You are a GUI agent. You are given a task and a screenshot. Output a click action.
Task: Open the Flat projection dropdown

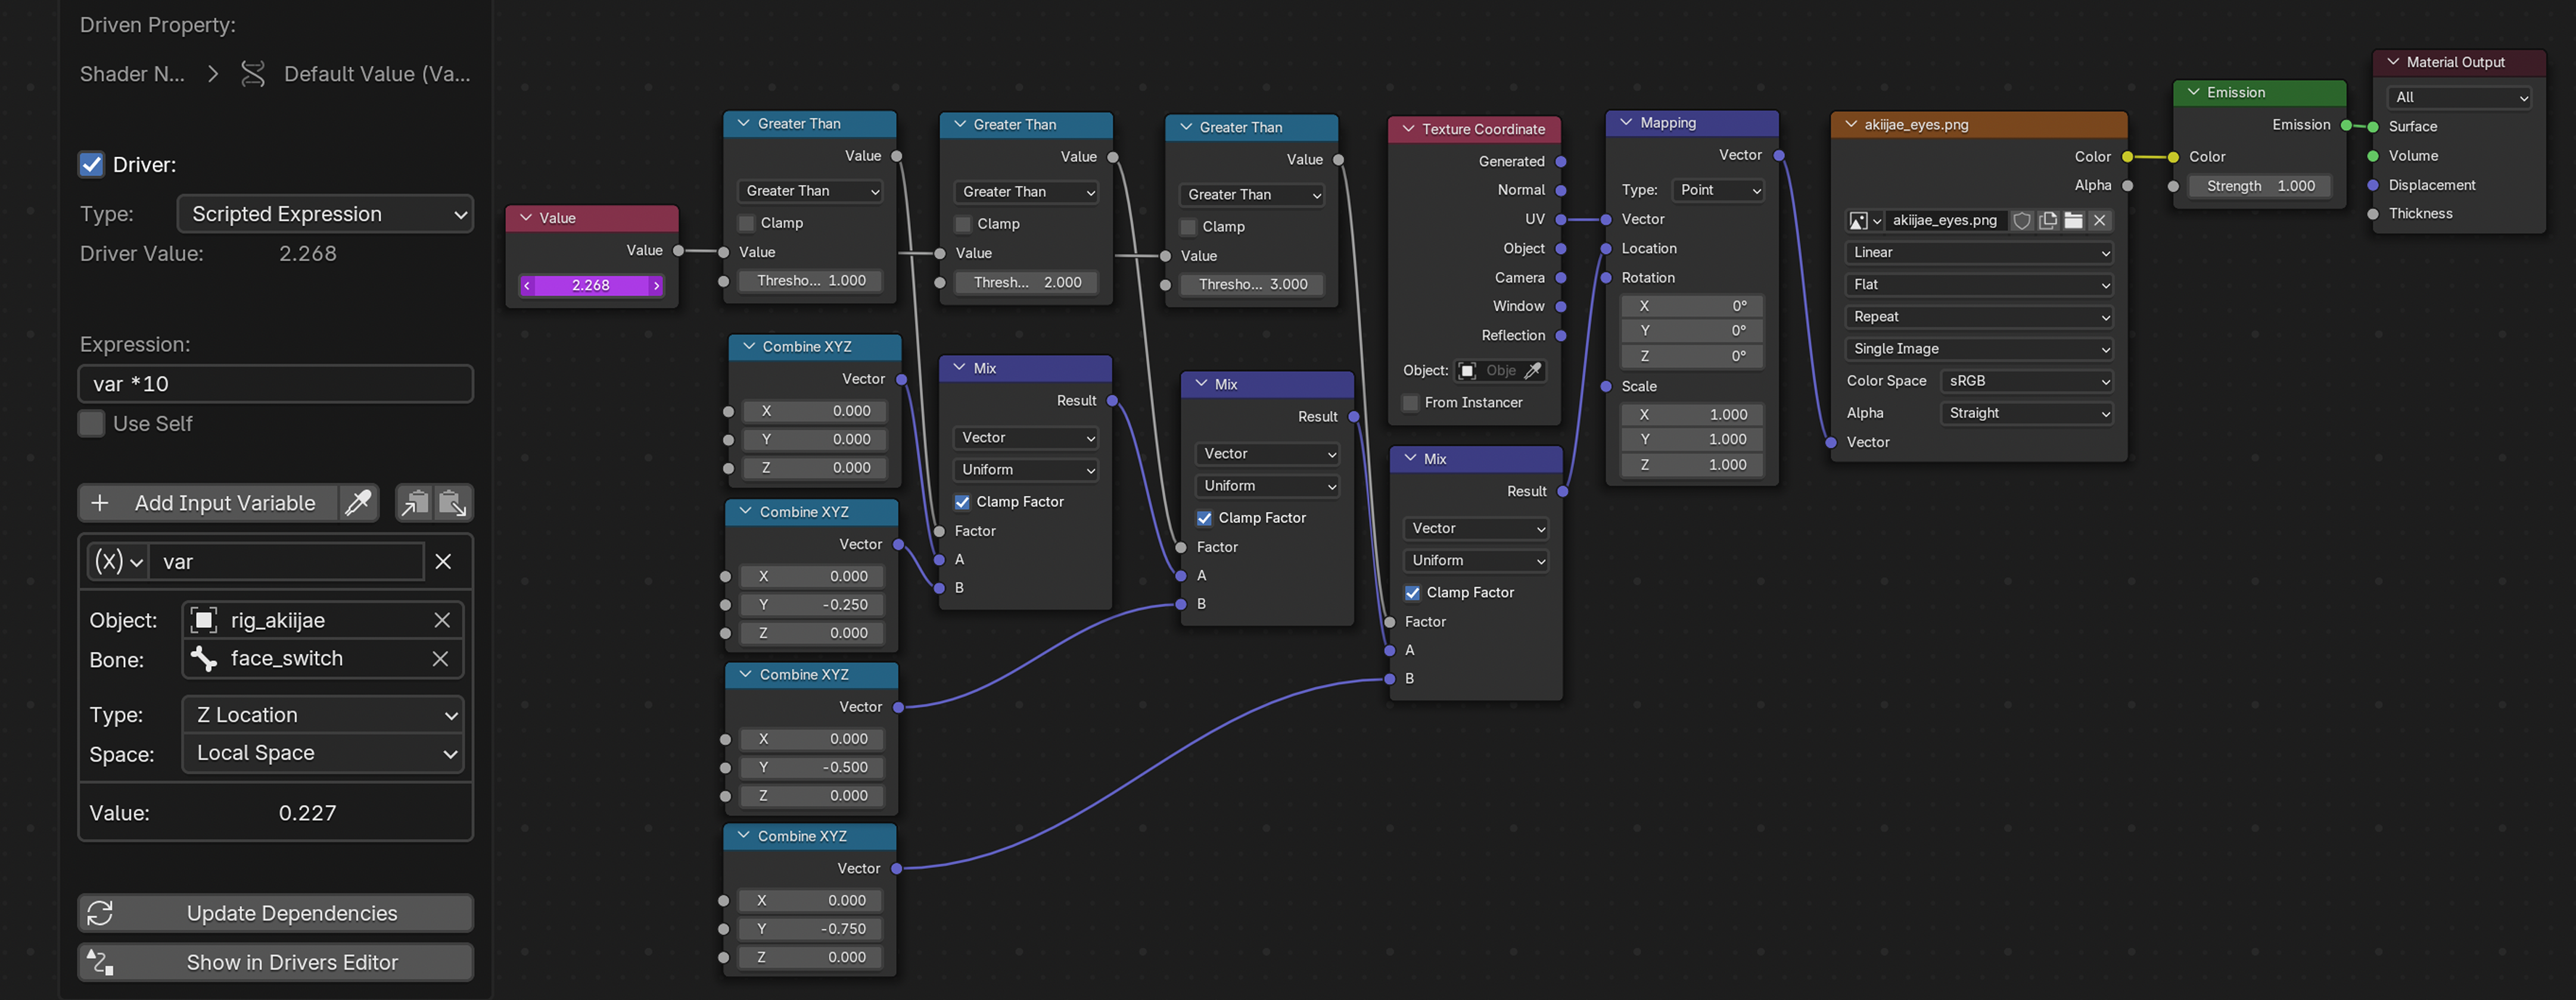tap(1978, 285)
